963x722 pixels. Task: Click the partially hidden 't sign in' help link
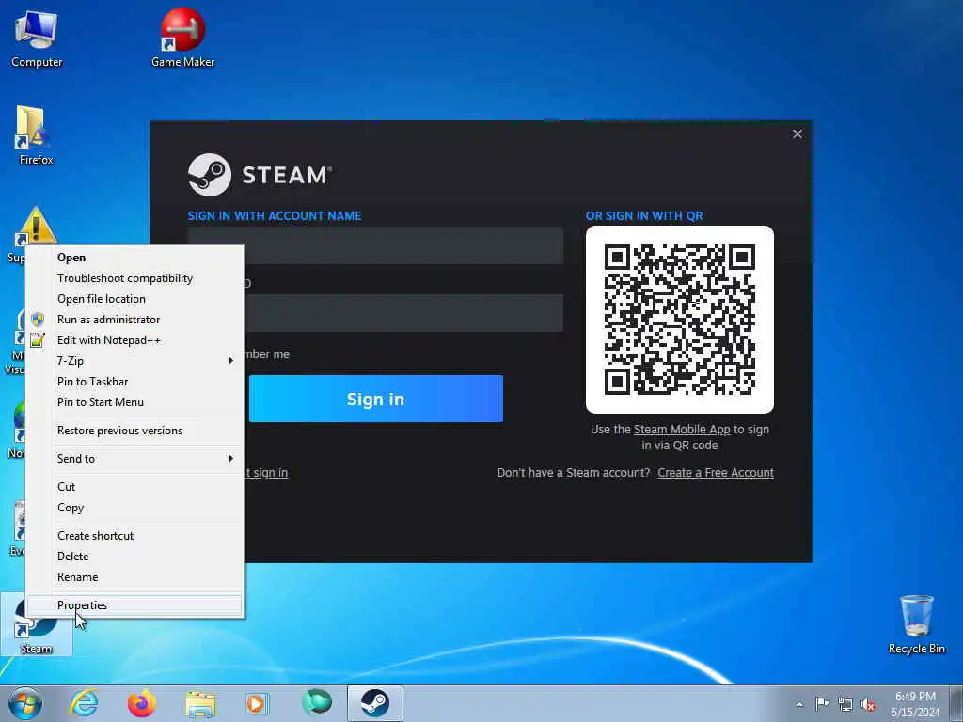coord(266,473)
